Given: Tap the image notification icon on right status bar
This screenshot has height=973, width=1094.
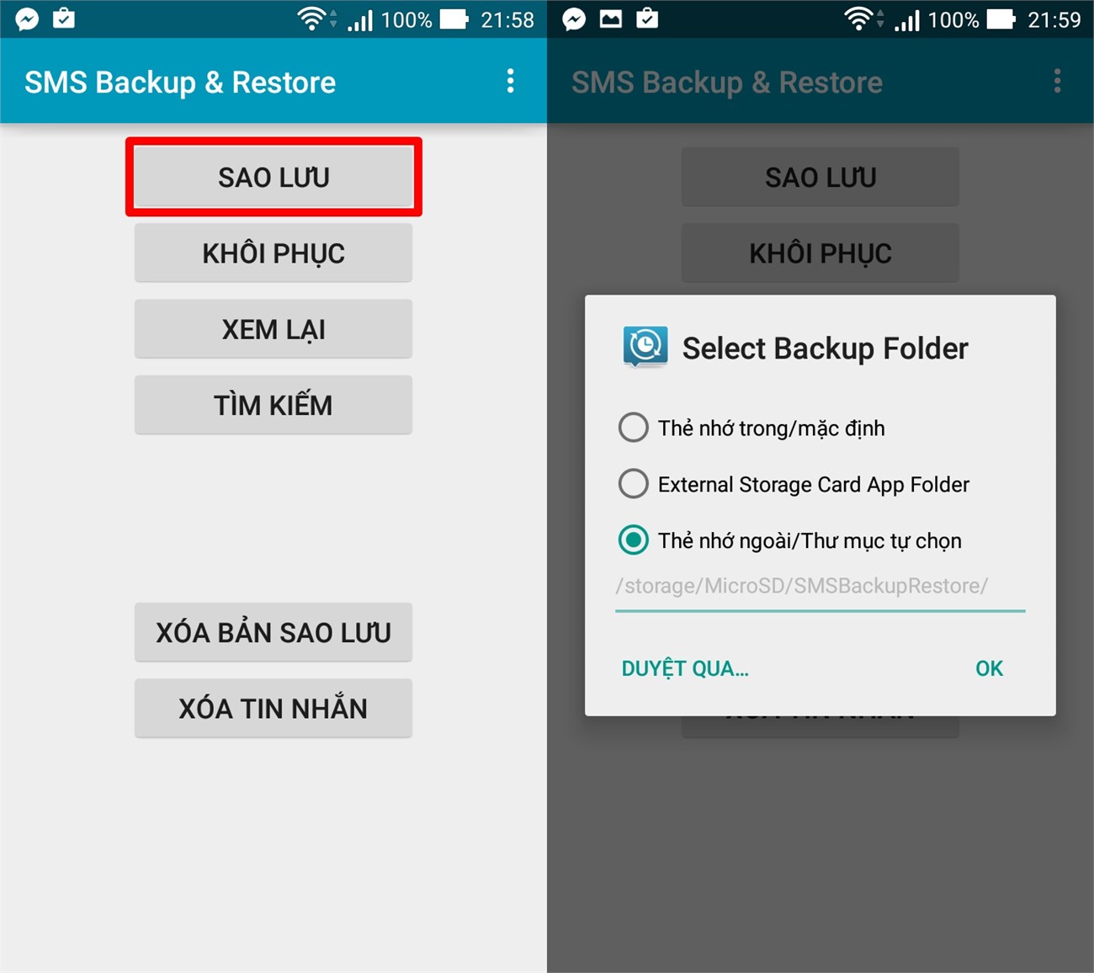Looking at the screenshot, I should (611, 19).
